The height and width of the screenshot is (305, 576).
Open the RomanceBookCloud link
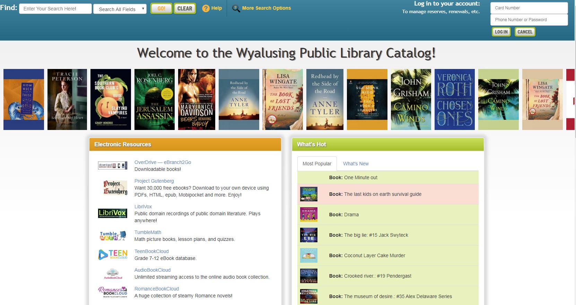[157, 289]
